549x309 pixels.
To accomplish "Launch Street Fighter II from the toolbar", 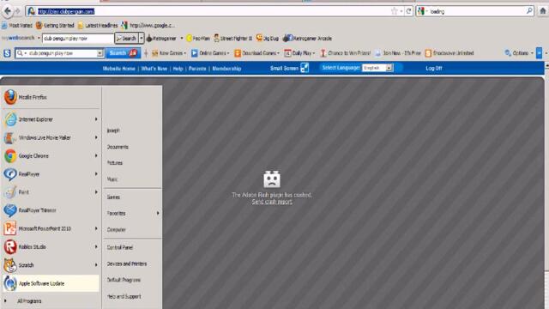I will point(232,38).
